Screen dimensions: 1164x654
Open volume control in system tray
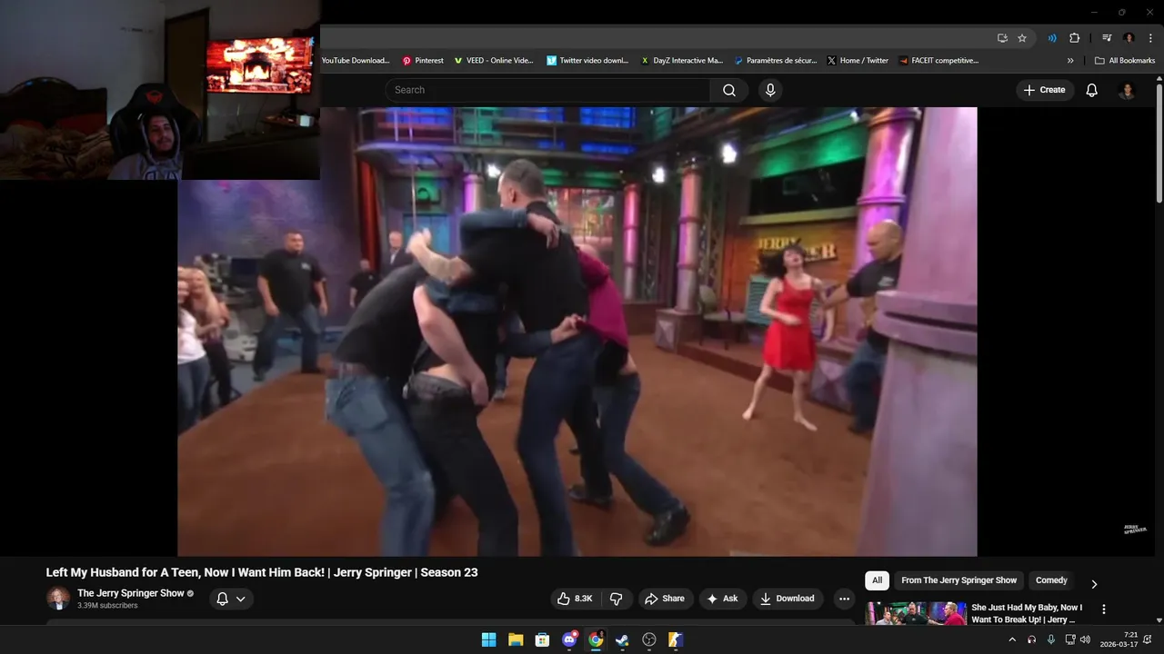coord(1085,639)
